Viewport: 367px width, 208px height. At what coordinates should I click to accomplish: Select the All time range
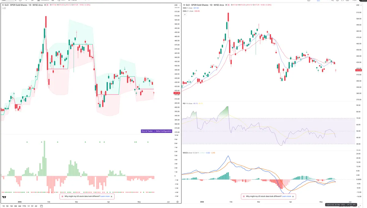coord(36,206)
